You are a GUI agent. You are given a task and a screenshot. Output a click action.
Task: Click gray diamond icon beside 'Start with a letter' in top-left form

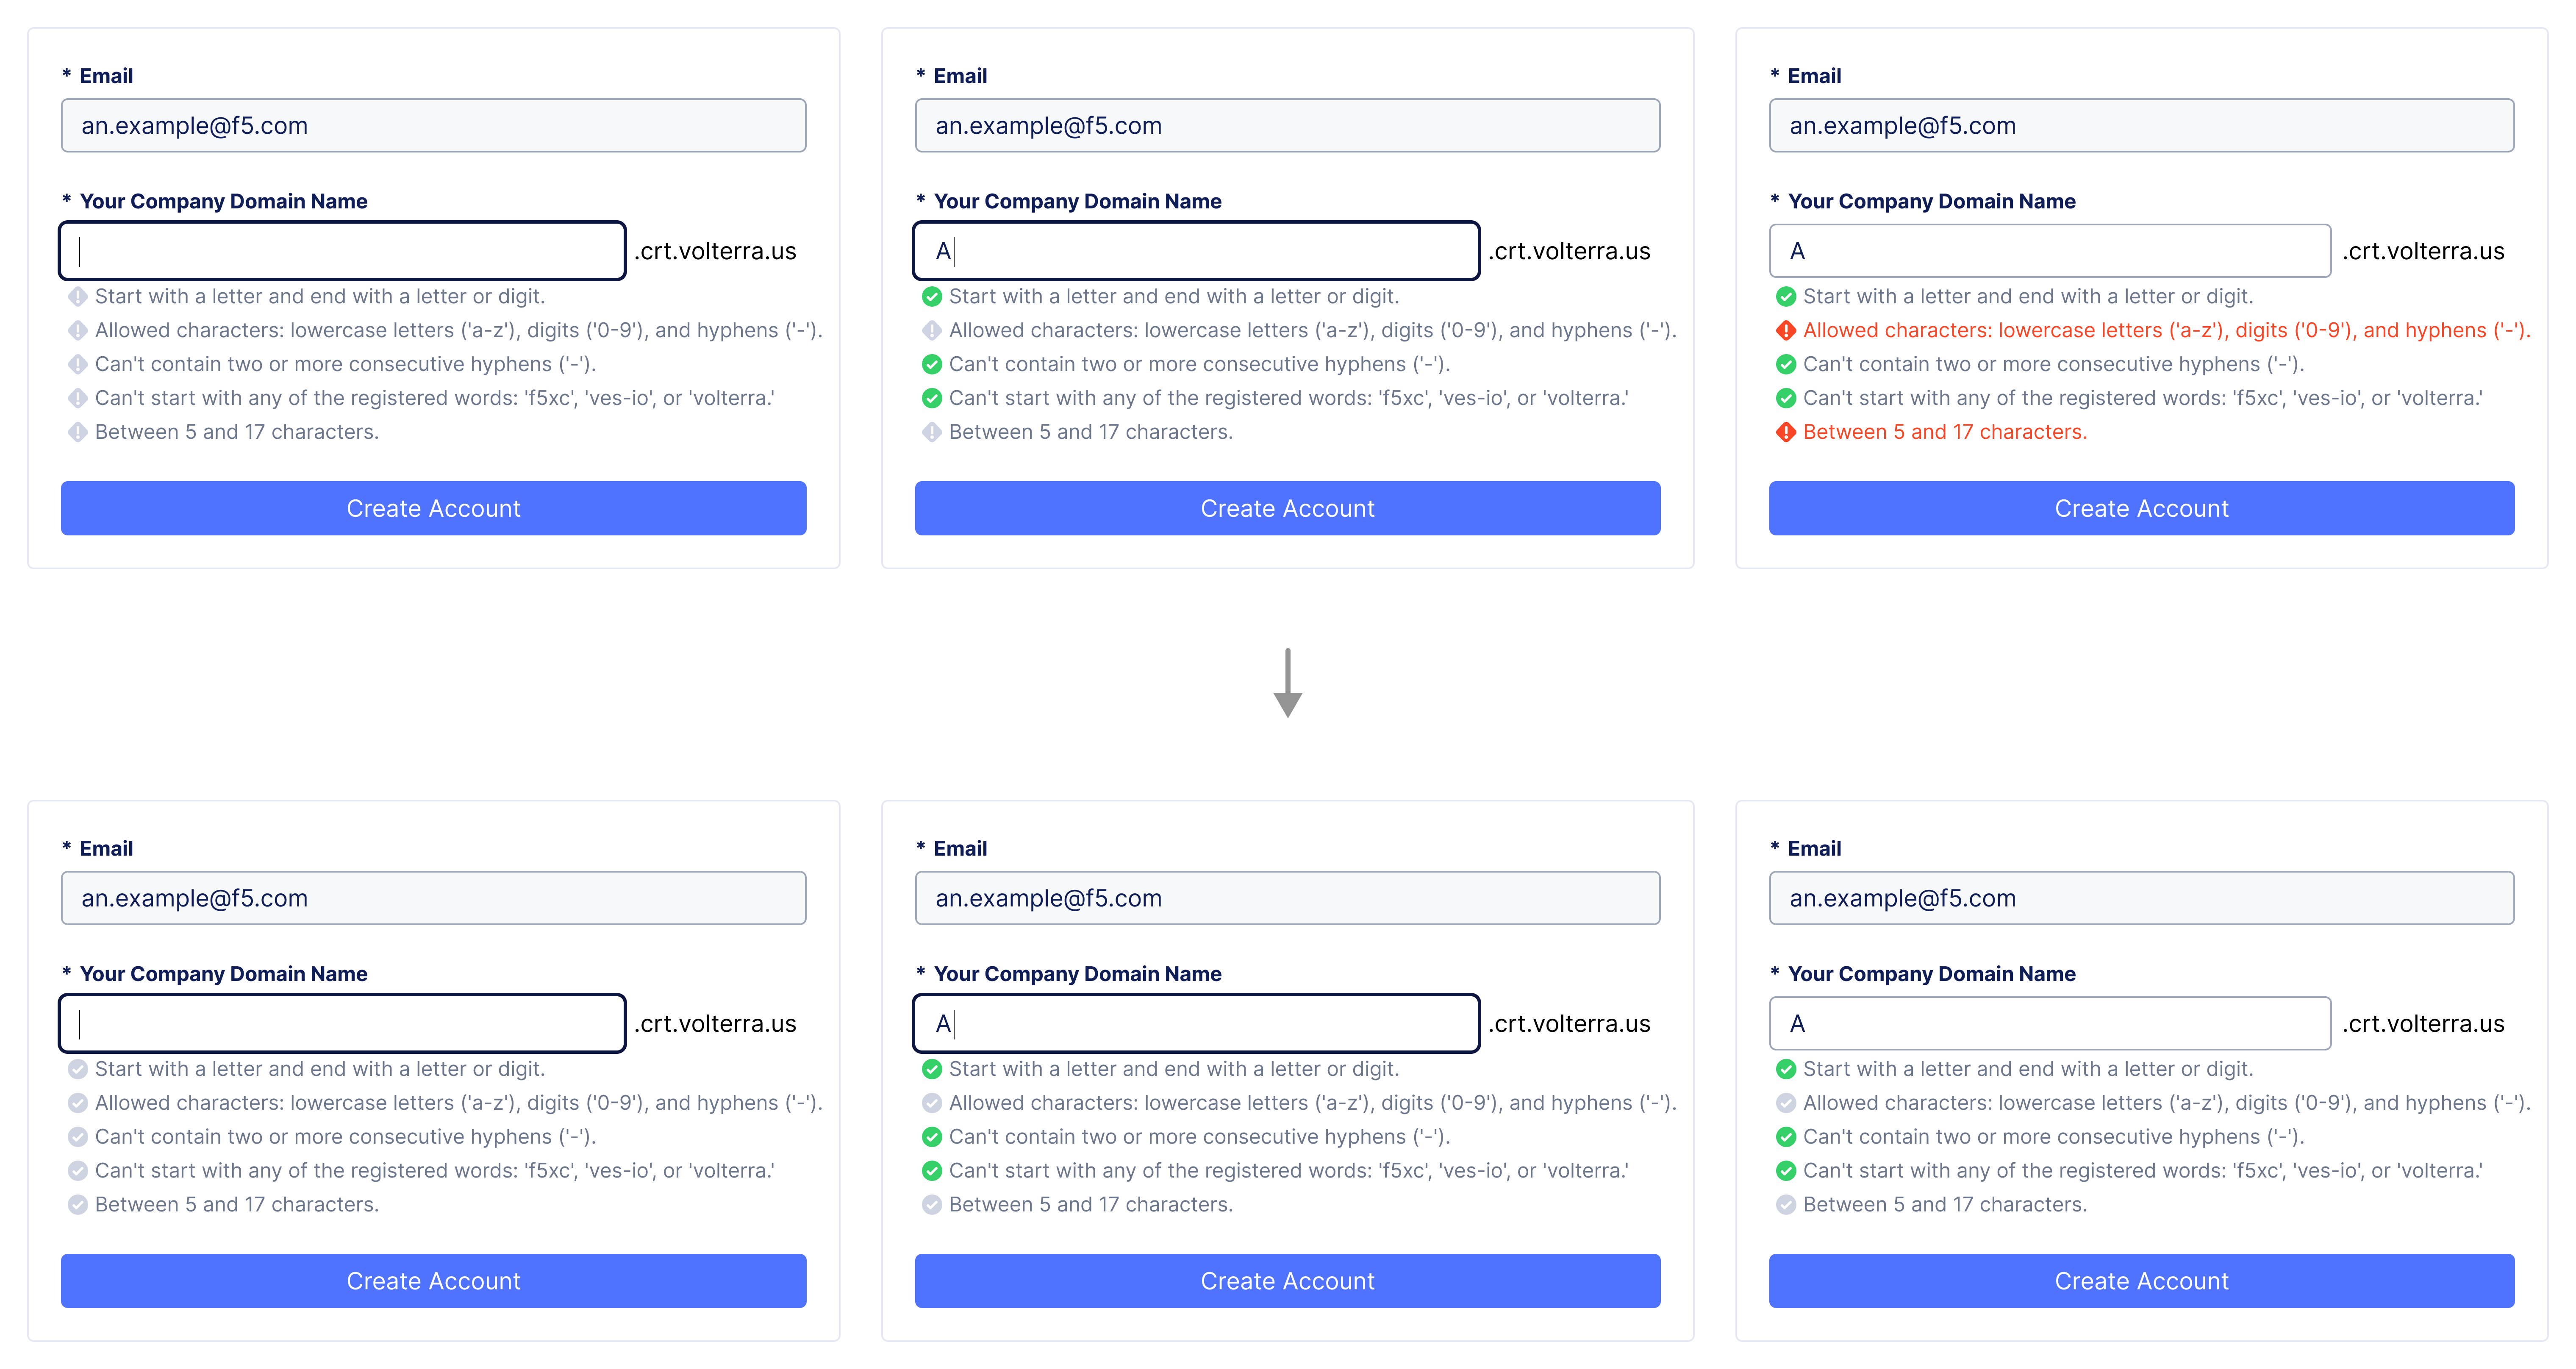pos(77,296)
